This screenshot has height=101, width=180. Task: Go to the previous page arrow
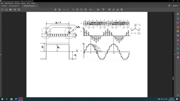[55, 10]
